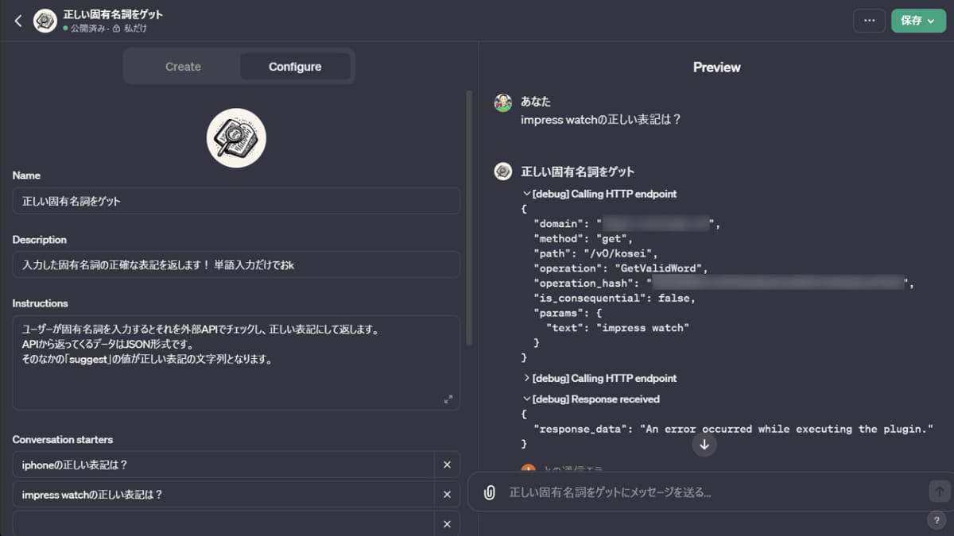Select the Configure tab
This screenshot has height=536, width=954.
[294, 67]
